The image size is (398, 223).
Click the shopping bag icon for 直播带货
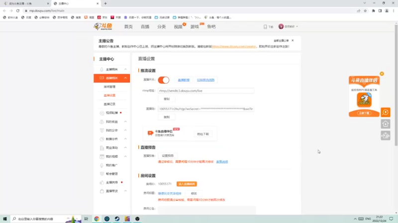[102, 191]
